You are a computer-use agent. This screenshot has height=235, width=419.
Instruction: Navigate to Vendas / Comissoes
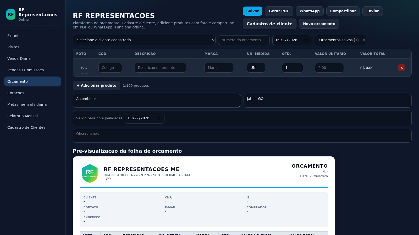[32, 70]
